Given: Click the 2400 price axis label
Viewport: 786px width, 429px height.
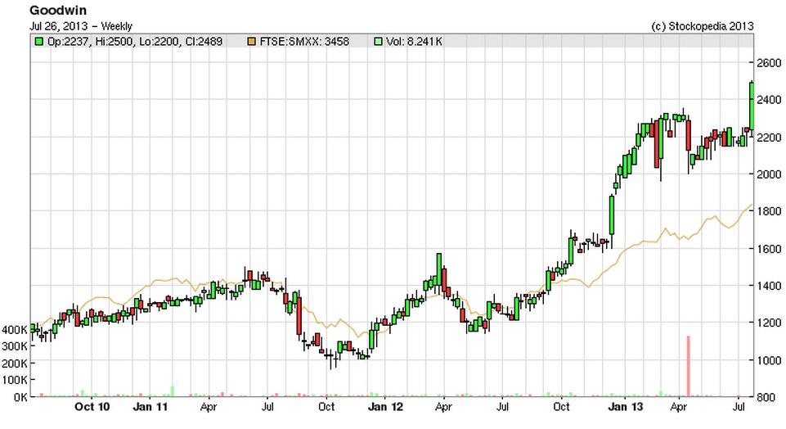Looking at the screenshot, I should coord(769,100).
